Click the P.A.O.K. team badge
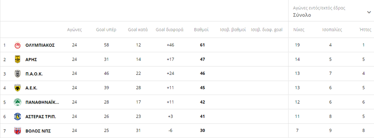 [x=18, y=74]
